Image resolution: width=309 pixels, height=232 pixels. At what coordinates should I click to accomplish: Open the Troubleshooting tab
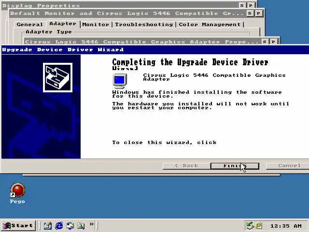144,25
